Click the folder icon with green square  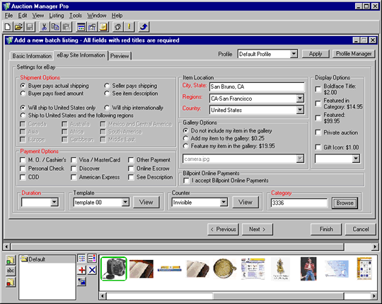(x=11, y=260)
